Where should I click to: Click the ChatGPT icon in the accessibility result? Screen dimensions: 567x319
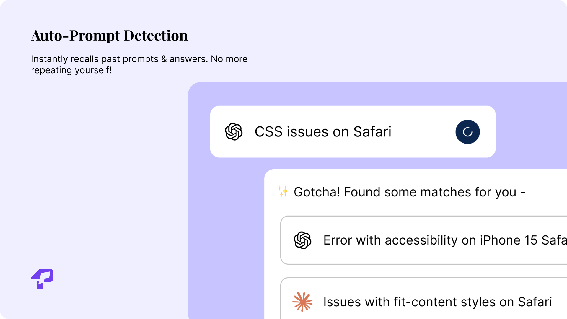pos(302,240)
